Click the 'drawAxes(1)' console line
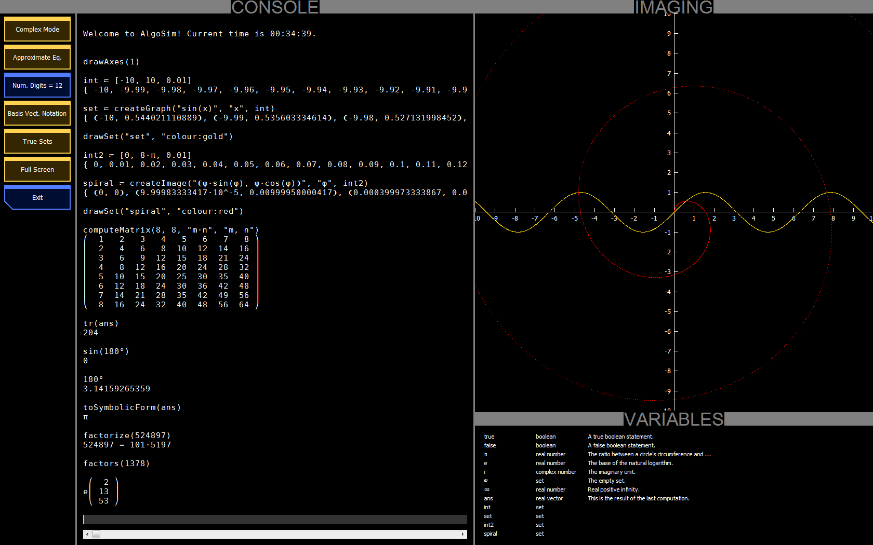The image size is (873, 545). point(111,62)
